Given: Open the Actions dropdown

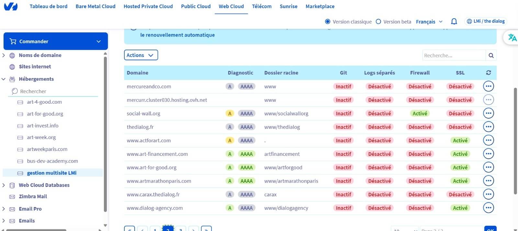Looking at the screenshot, I should [141, 55].
